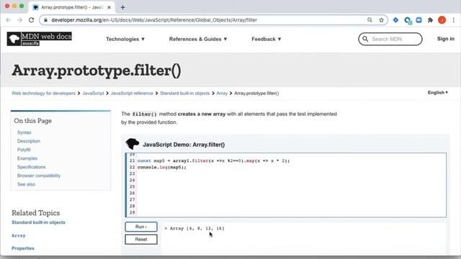Click the MDN web docs logo
Image resolution: width=461 pixels, height=259 pixels.
pos(39,39)
